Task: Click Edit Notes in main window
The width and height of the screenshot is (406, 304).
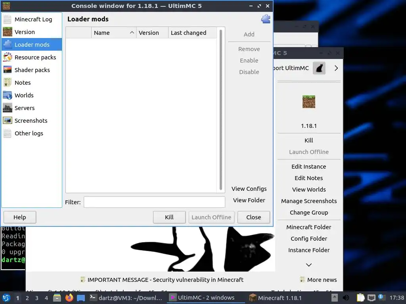Action: click(x=309, y=178)
